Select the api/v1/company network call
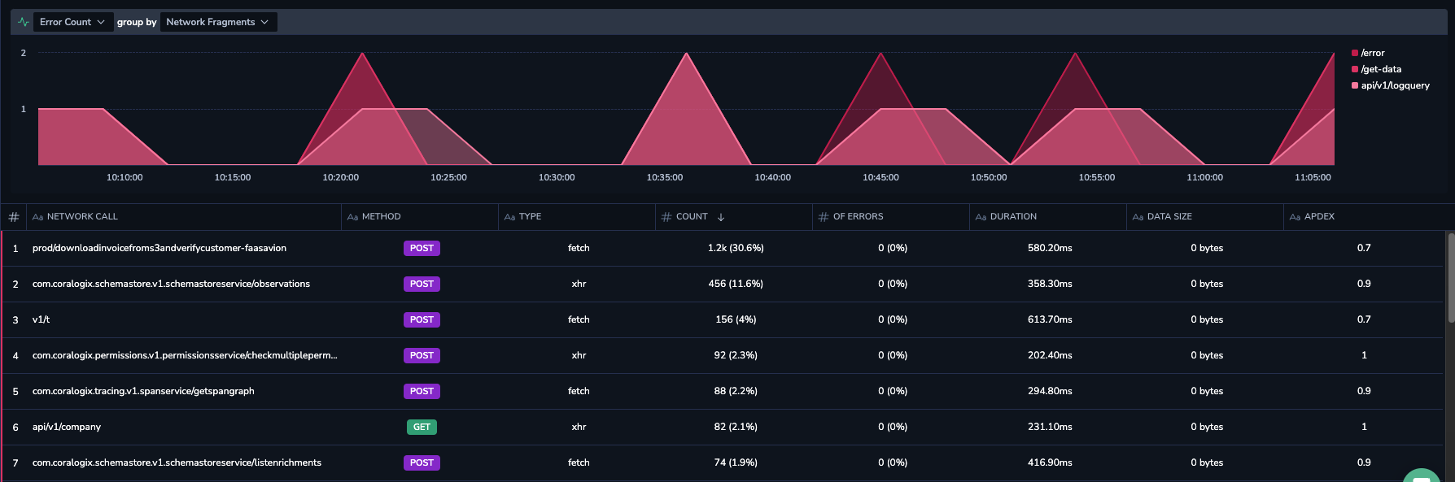This screenshot has width=1455, height=482. (x=67, y=427)
